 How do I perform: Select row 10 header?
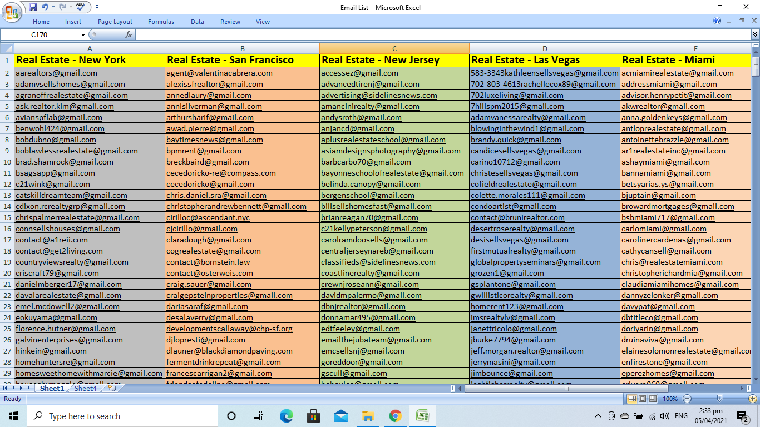7,162
